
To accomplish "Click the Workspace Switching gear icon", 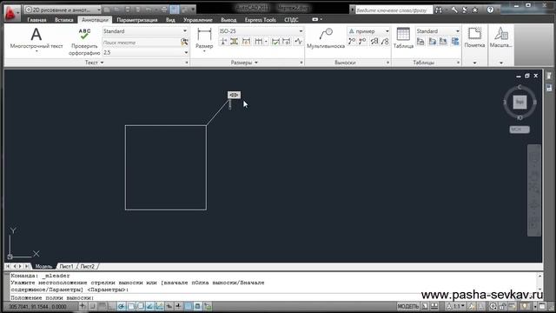I will [493, 306].
